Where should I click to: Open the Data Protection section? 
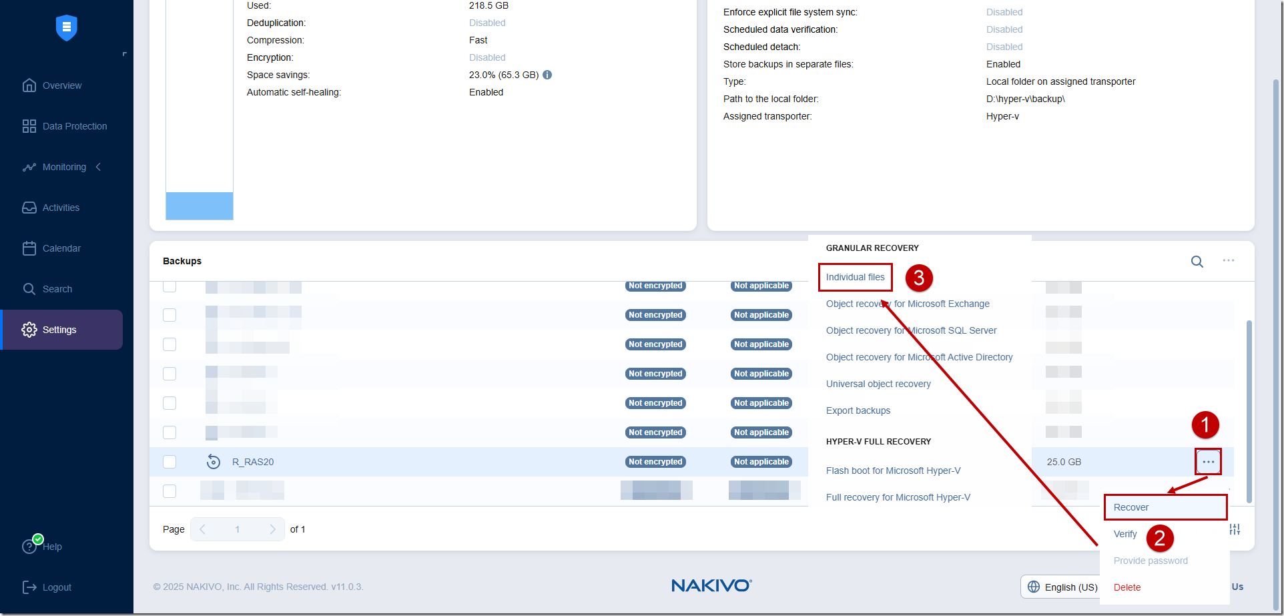(x=75, y=126)
